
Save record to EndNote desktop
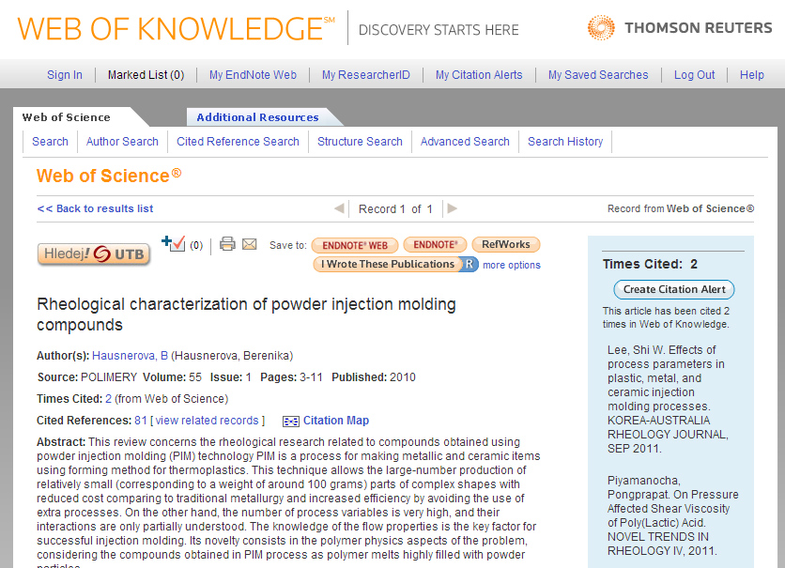[x=435, y=245]
